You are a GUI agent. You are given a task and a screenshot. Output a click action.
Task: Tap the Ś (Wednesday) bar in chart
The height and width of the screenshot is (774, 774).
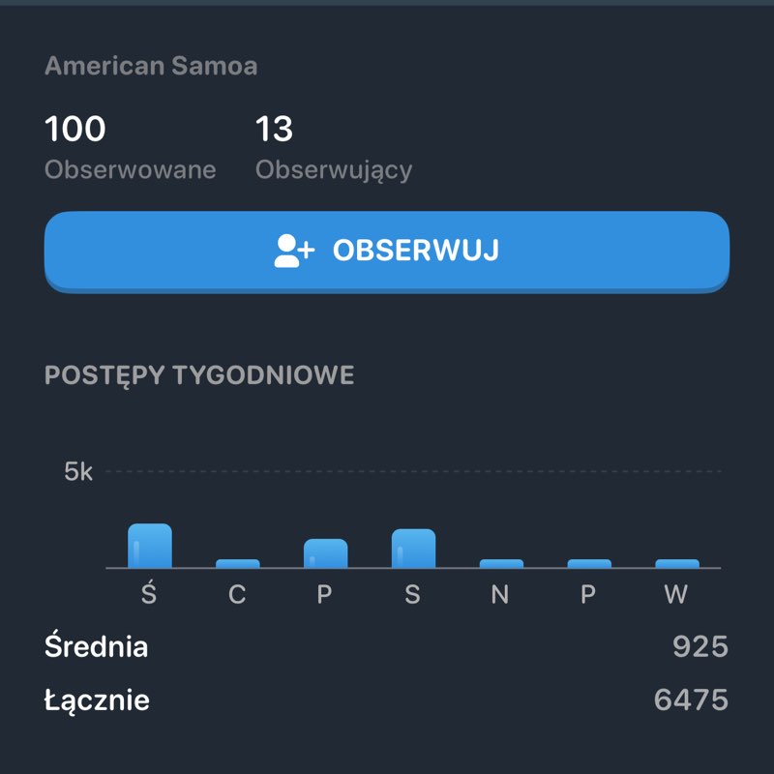click(x=150, y=546)
